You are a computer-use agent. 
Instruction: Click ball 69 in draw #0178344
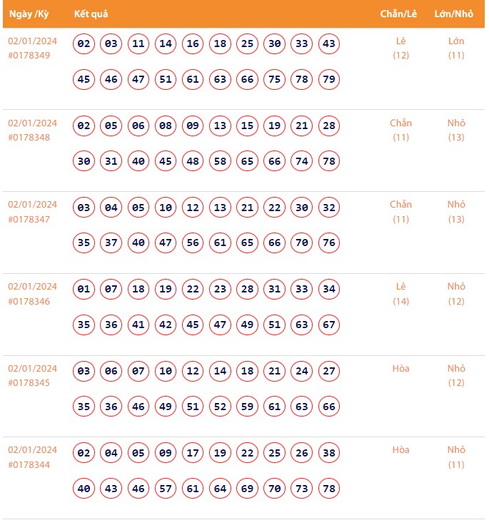248,489
